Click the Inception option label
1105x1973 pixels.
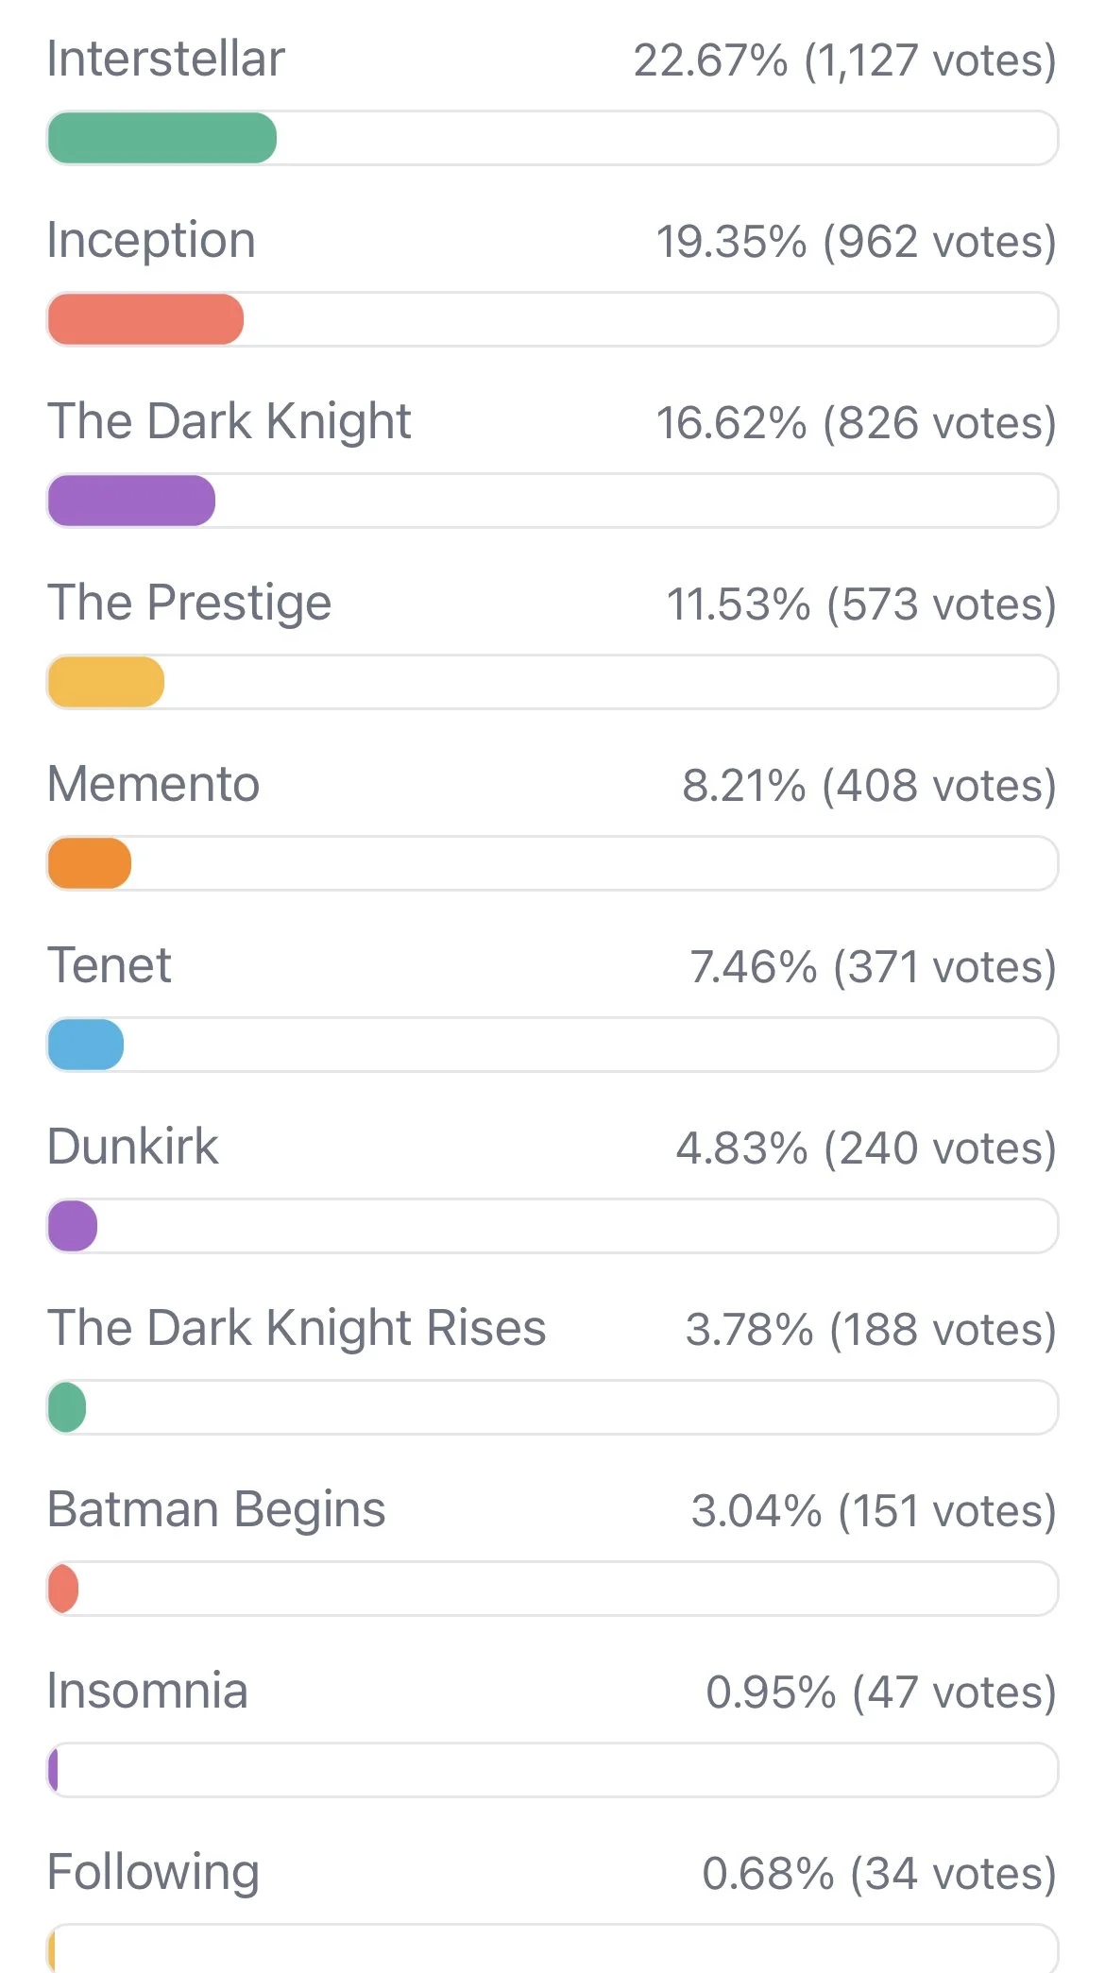151,241
